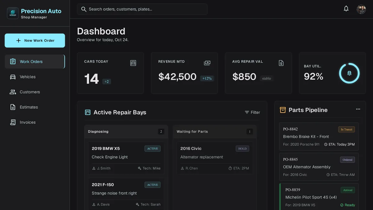Create a New Work Order
This screenshot has height=210, width=373.
[35, 40]
